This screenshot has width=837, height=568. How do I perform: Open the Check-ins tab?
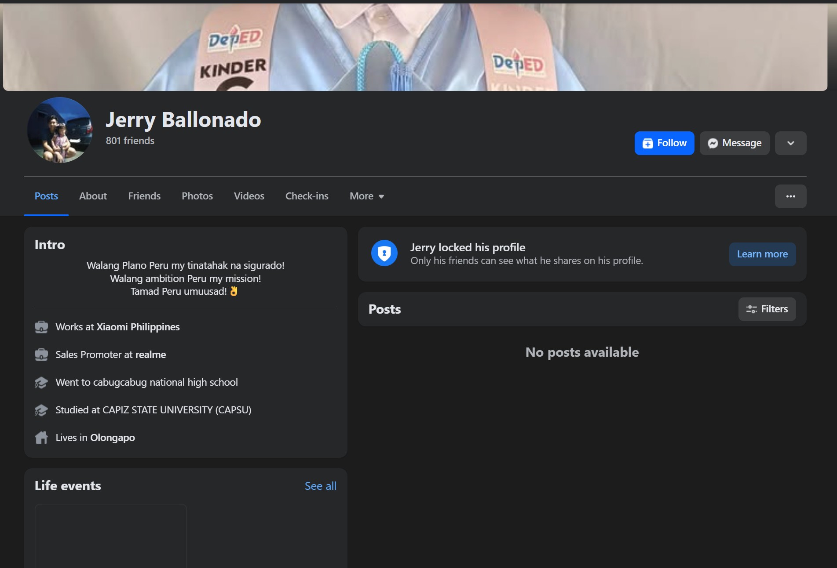(307, 196)
